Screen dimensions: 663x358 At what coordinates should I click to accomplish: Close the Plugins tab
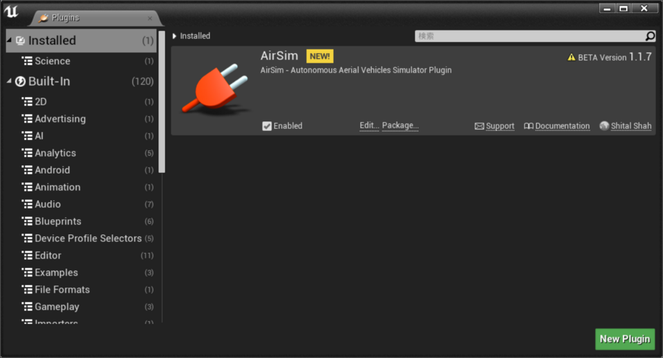(x=150, y=18)
